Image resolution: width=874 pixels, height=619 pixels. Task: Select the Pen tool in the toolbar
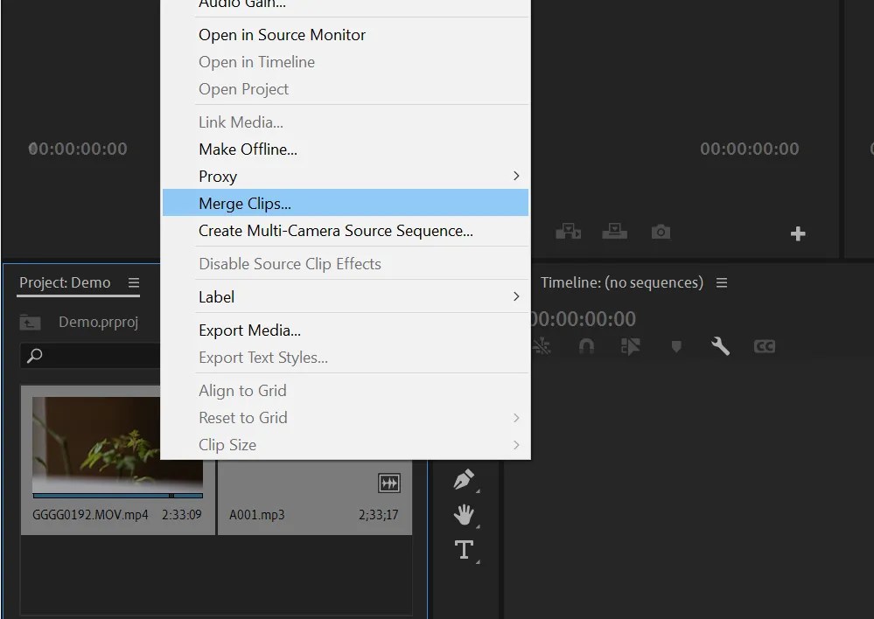click(465, 478)
